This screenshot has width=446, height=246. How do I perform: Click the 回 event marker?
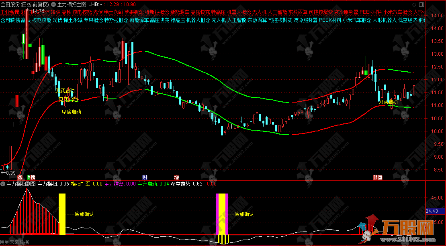pyautogui.click(x=380, y=177)
